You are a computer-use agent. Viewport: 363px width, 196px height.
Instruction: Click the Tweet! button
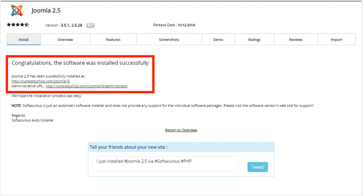tap(258, 167)
